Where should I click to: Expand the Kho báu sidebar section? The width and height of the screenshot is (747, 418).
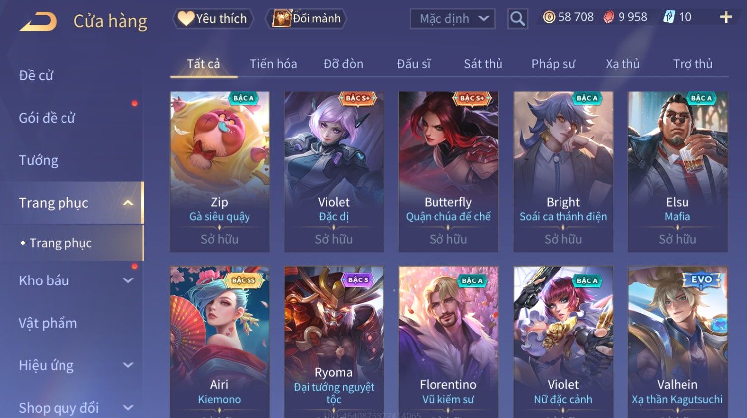click(128, 280)
